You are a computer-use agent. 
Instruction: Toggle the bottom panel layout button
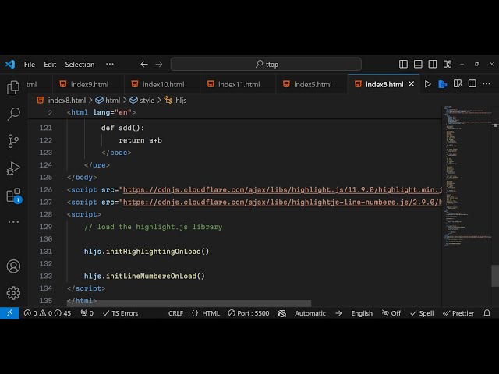[417, 65]
